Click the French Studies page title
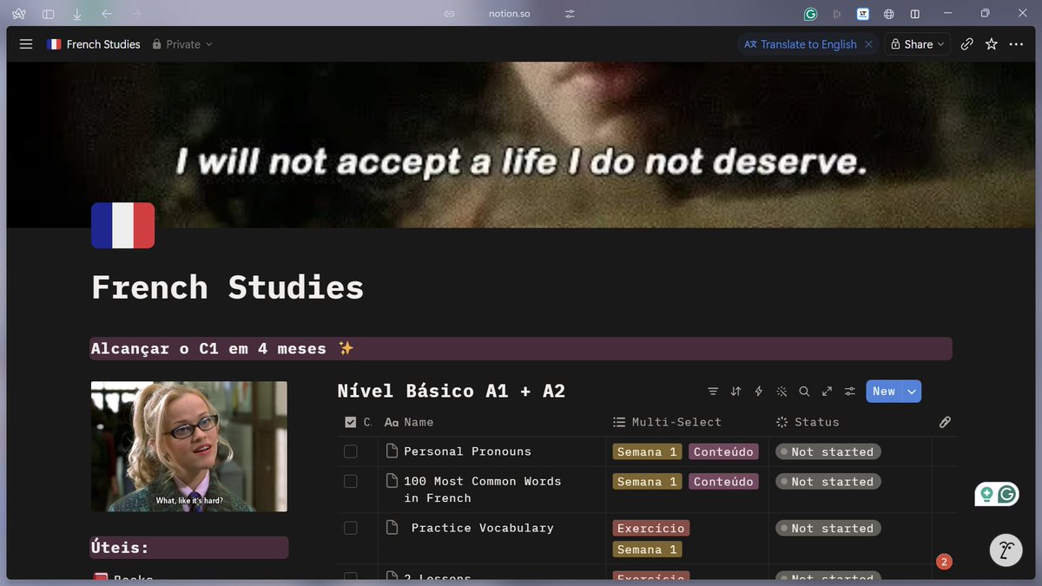The height and width of the screenshot is (586, 1042). (x=228, y=287)
